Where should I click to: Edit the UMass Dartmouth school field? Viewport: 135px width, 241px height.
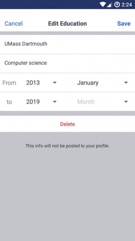67,44
